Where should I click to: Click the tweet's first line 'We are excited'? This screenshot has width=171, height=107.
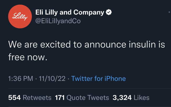coord(39,44)
